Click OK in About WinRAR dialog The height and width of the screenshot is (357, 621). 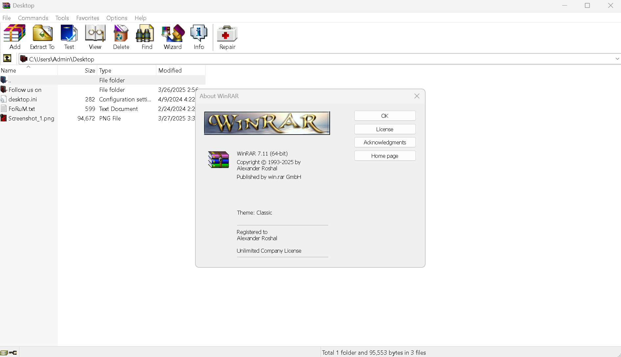pos(385,116)
